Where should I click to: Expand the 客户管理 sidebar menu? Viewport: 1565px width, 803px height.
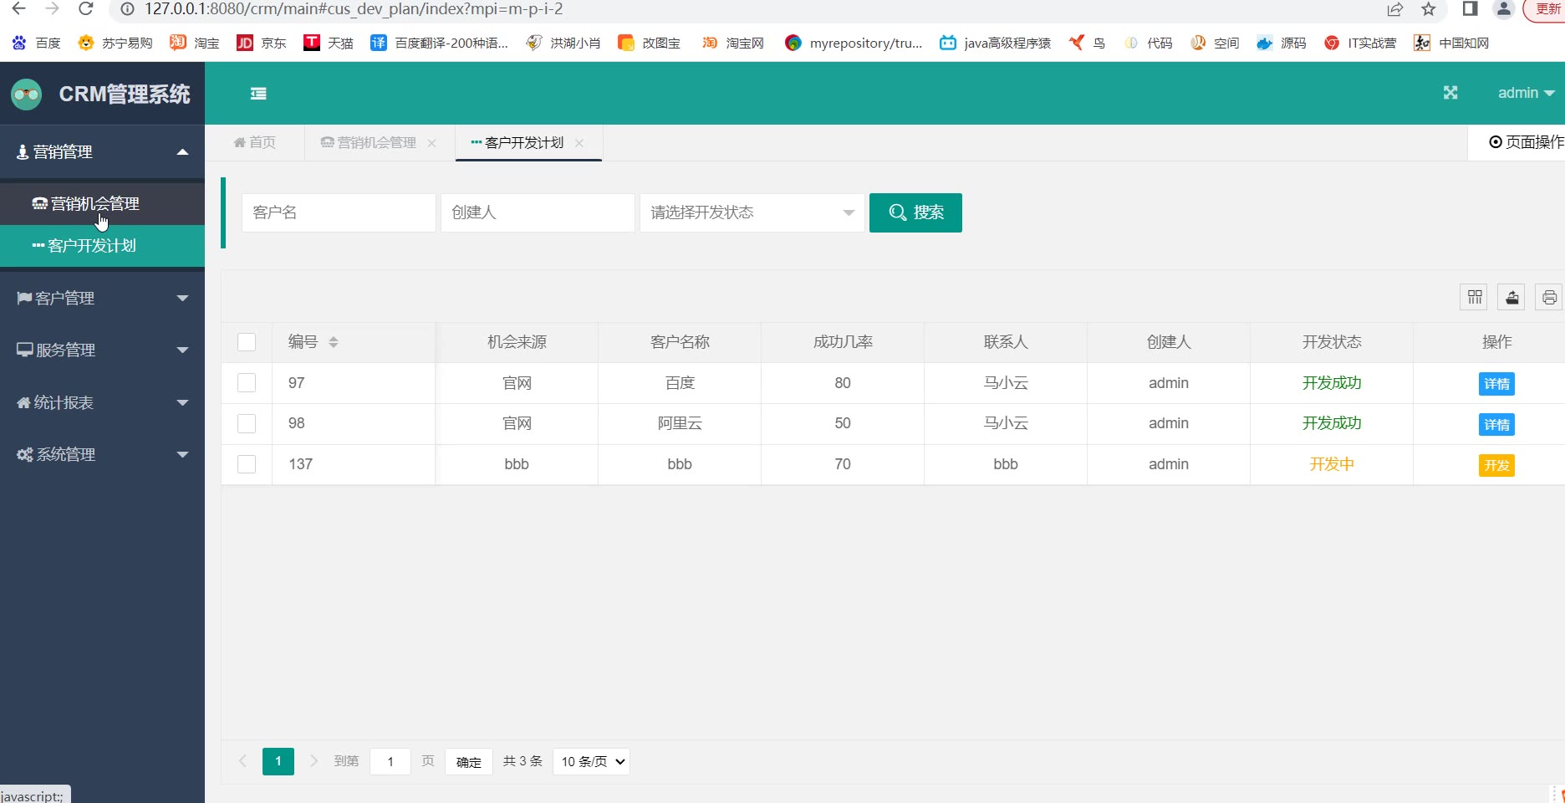tap(102, 299)
